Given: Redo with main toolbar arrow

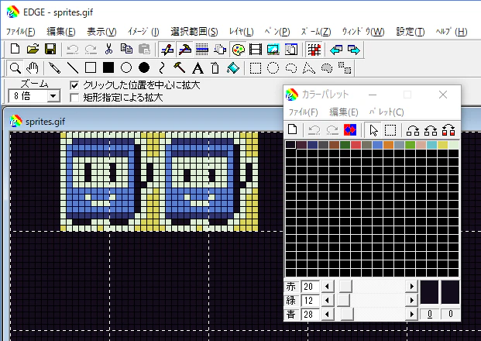Looking at the screenshot, I should click(x=91, y=49).
